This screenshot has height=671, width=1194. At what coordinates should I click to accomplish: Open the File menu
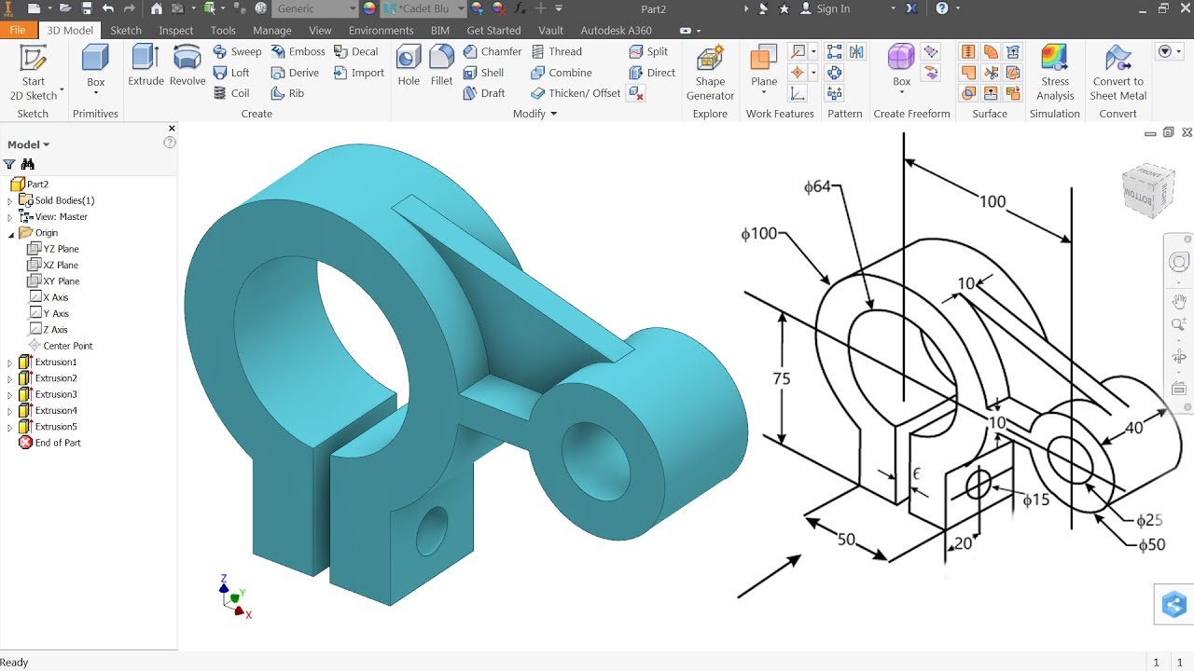[19, 30]
